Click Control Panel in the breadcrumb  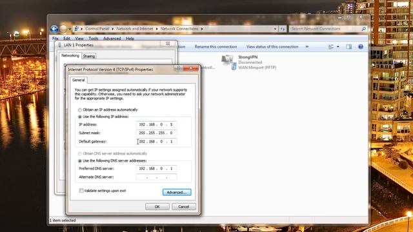coord(97,28)
